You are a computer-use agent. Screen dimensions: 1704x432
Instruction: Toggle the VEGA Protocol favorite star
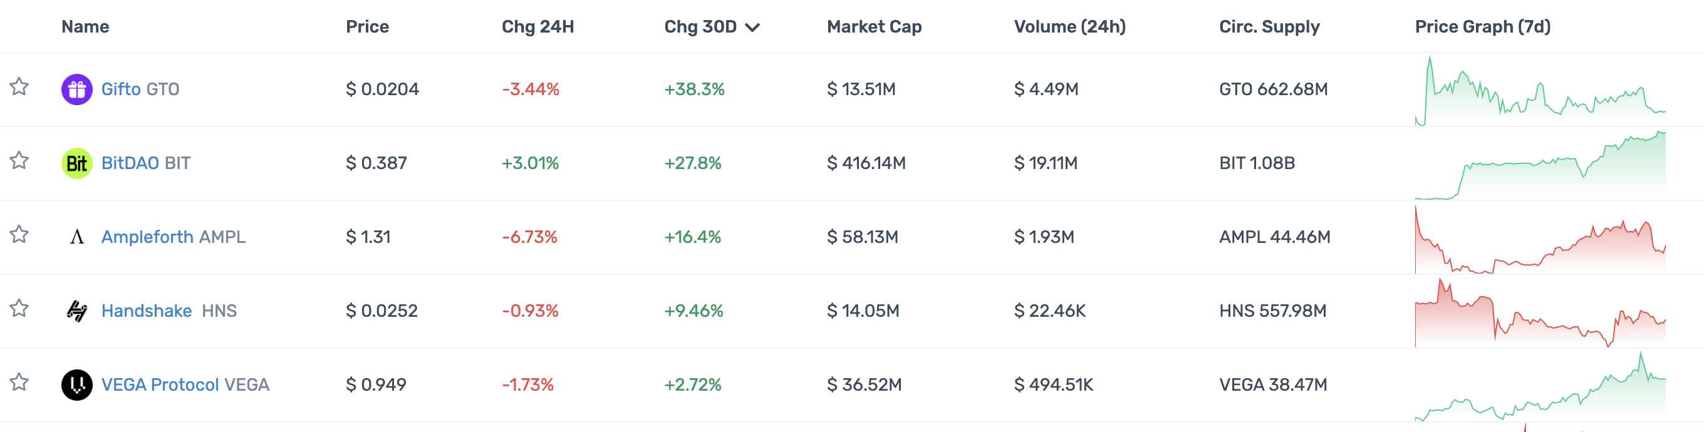coord(19,383)
